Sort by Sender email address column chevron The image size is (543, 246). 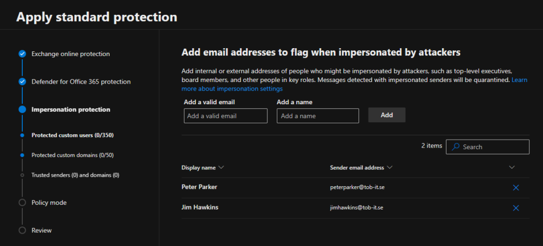(x=390, y=168)
